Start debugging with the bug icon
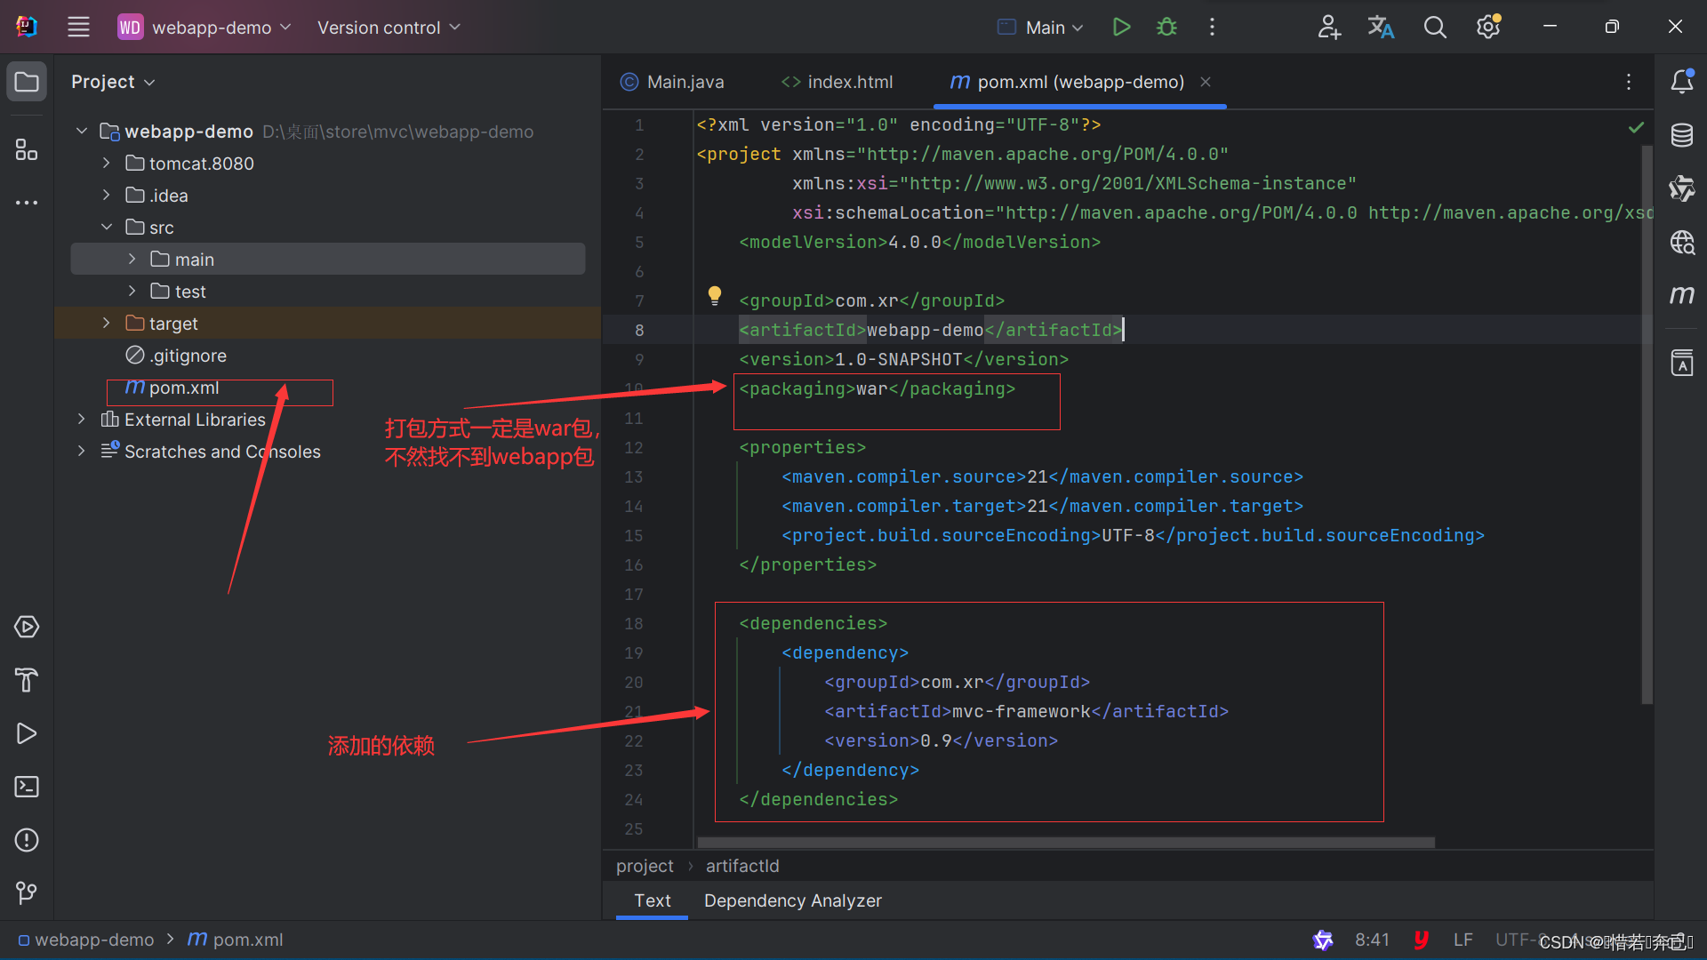 pos(1166,27)
